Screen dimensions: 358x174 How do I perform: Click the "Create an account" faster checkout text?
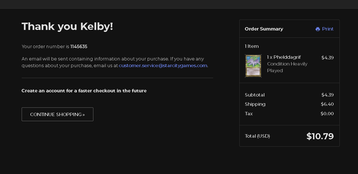(x=84, y=91)
